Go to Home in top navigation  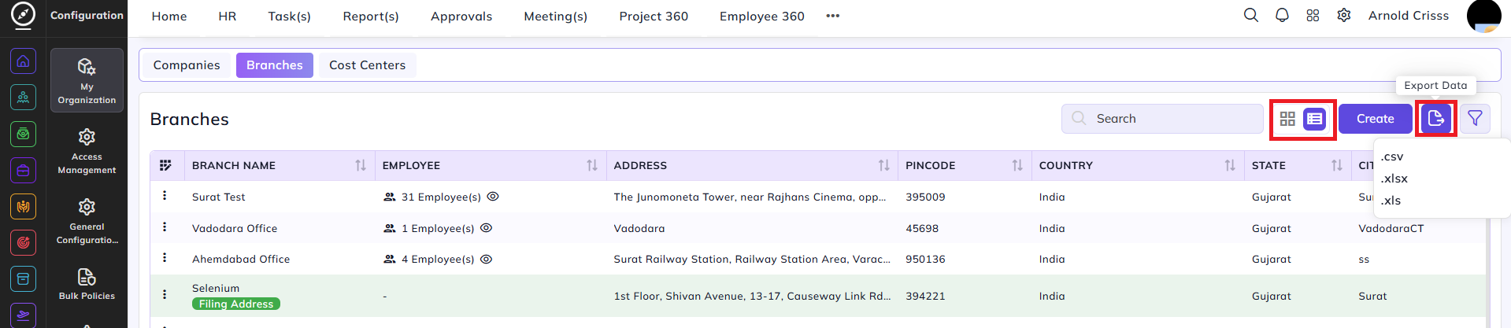[169, 16]
